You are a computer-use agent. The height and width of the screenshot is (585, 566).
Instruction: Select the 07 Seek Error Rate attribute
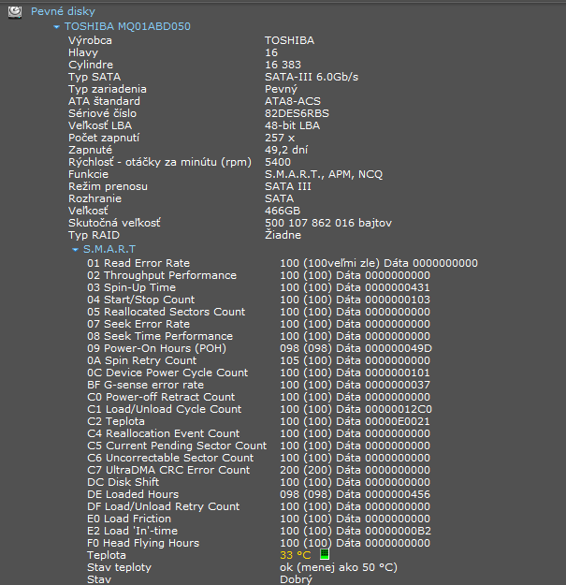(138, 324)
